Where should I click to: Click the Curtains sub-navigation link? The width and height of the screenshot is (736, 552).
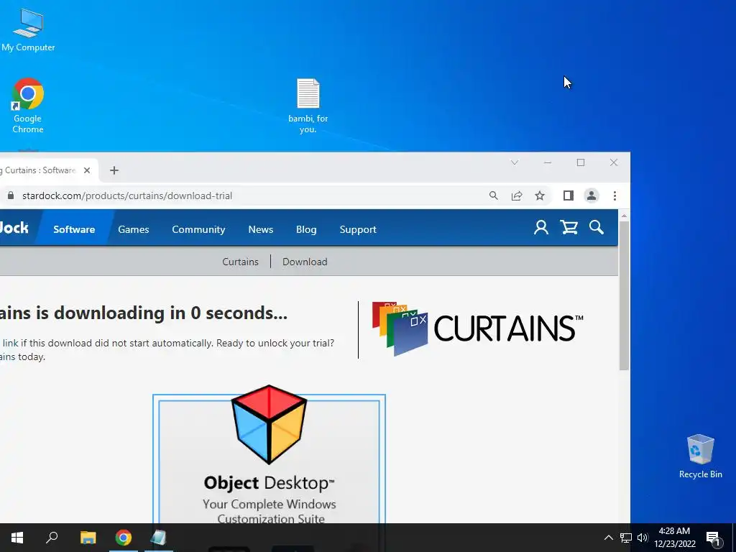(x=240, y=262)
